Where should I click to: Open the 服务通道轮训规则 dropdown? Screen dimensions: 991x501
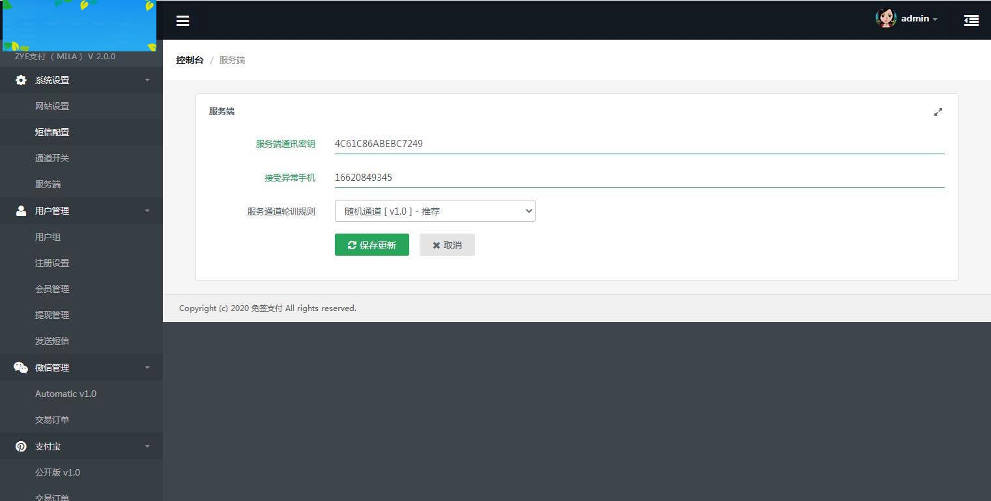pos(435,211)
